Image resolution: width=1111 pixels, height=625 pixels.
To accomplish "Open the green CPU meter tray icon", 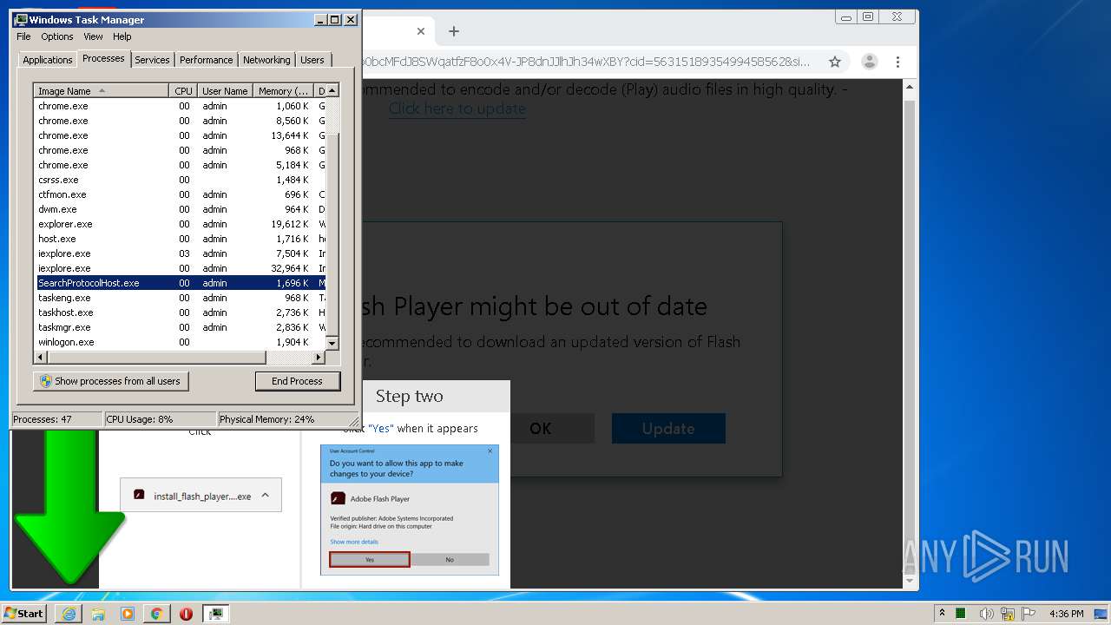I will [x=962, y=614].
